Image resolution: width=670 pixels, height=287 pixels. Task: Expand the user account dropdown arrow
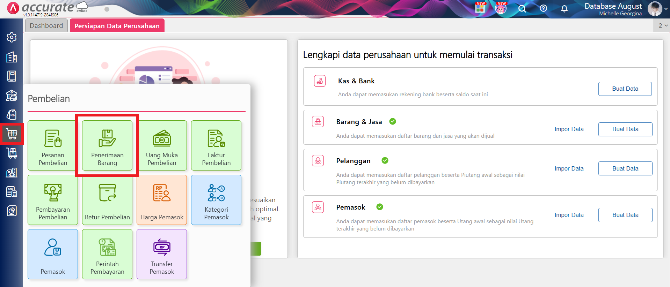click(666, 9)
